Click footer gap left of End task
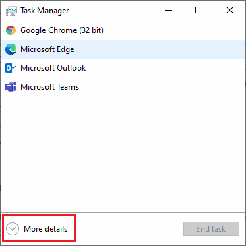 tap(129, 229)
